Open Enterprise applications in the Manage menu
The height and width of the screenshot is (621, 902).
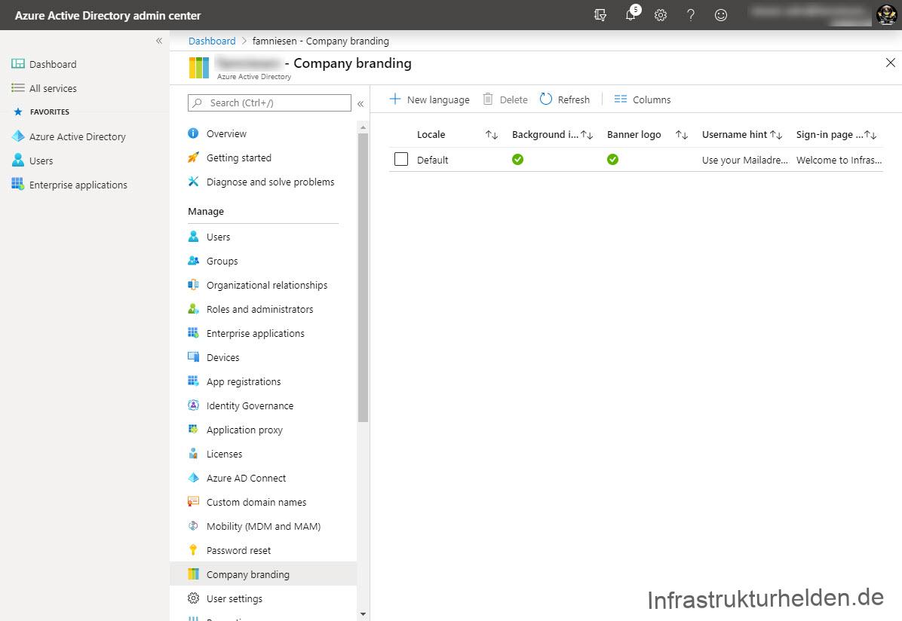[263, 334]
